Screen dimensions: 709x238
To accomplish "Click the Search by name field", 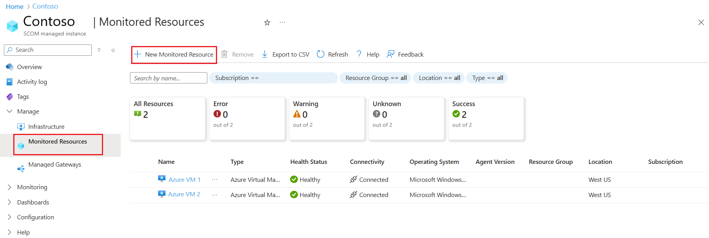I will (x=168, y=78).
